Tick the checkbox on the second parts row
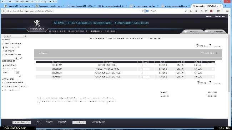Screen dimensions: 232x130 [x=213, y=69]
